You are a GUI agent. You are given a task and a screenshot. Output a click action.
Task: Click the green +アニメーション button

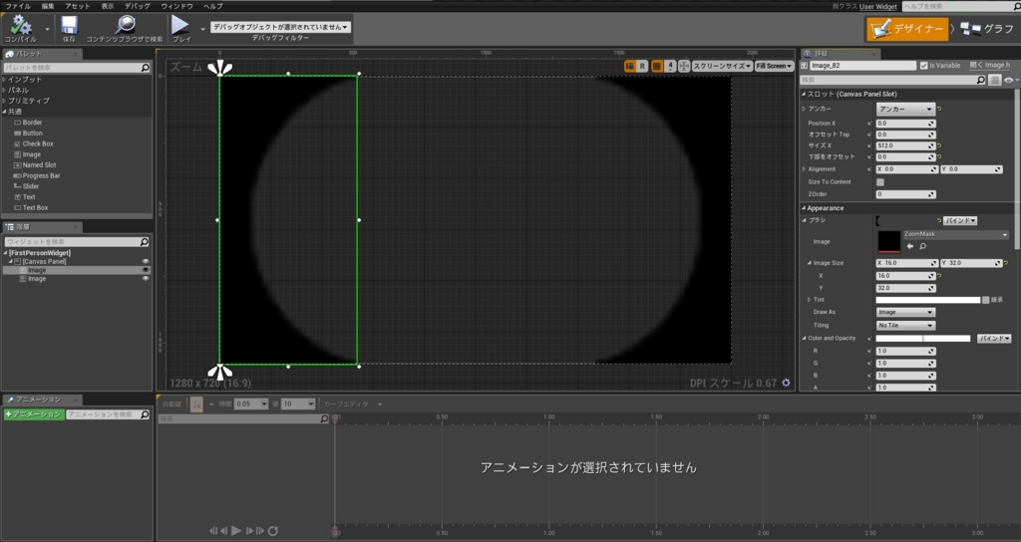34,414
